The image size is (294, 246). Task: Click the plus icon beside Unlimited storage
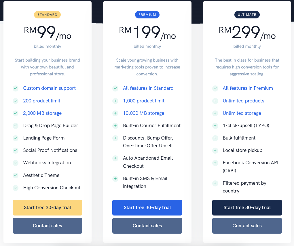click(215, 113)
